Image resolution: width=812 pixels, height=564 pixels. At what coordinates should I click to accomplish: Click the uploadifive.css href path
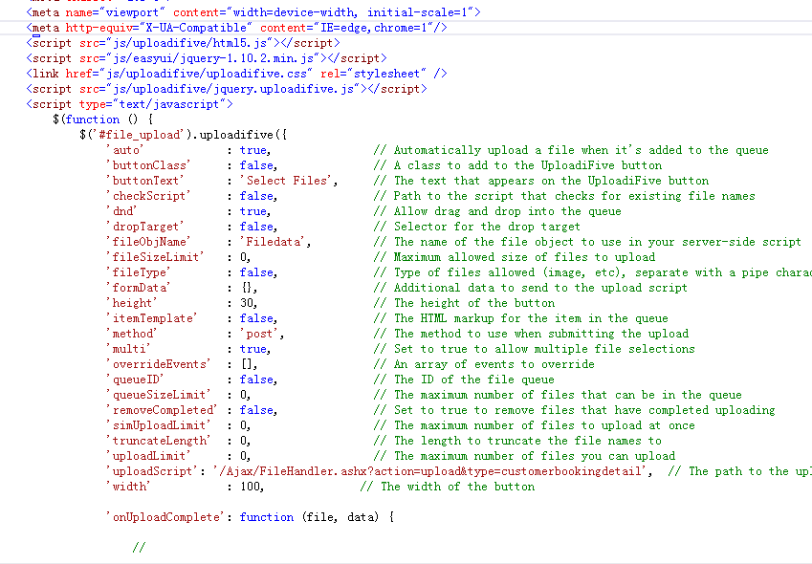pyautogui.click(x=206, y=74)
